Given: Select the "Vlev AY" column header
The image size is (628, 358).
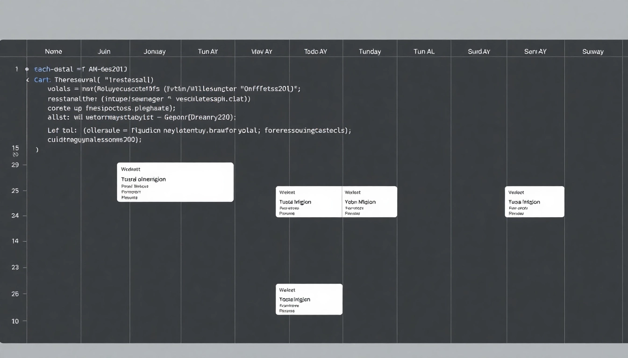Looking at the screenshot, I should (x=262, y=52).
